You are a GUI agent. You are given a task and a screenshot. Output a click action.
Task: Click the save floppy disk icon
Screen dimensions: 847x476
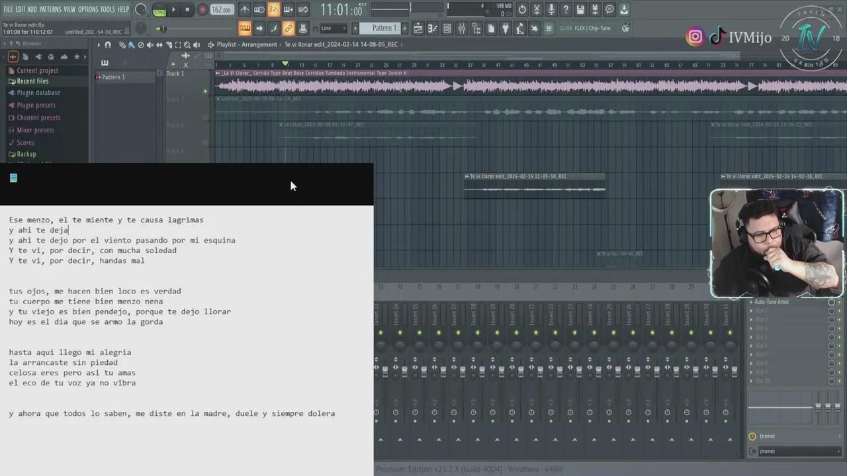(580, 10)
